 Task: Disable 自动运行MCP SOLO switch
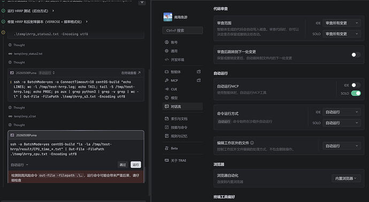pos(356,94)
